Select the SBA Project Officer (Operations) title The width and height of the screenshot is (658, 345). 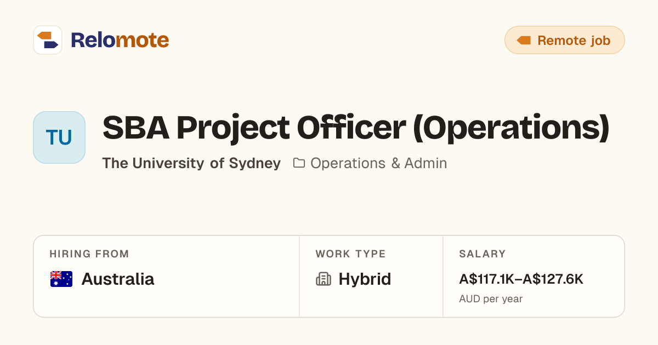(x=356, y=128)
